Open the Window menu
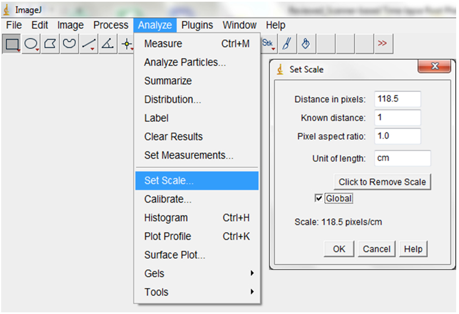 coord(240,25)
